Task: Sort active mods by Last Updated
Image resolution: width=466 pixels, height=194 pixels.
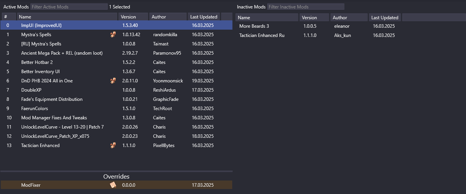Action: 204,17
